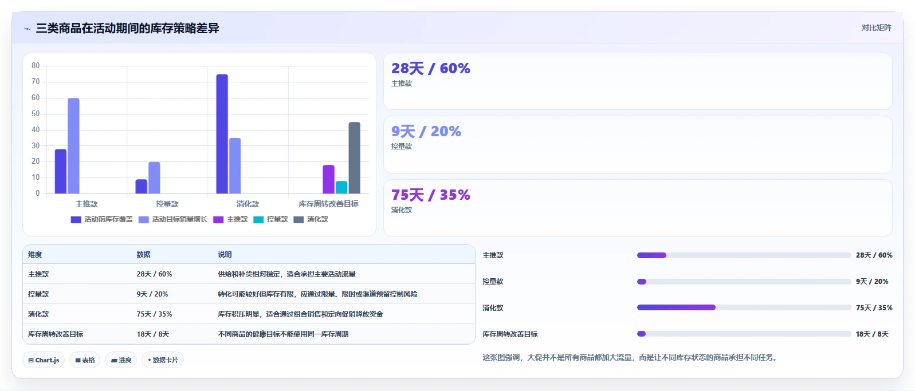Click the 库存周转改善目标 x-axis label
This screenshot has width=915, height=391.
click(x=328, y=204)
